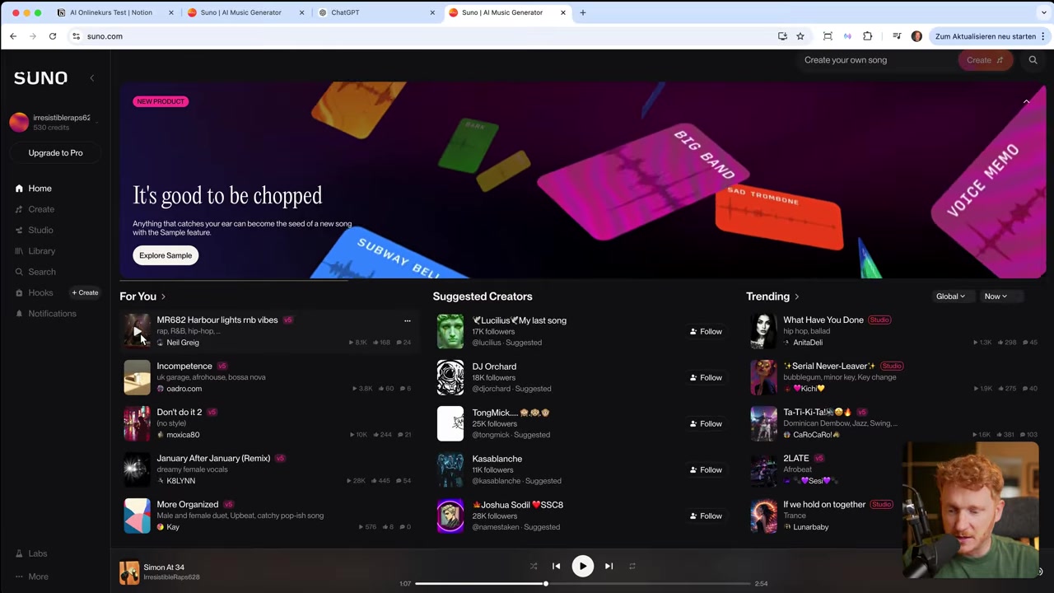Follow DJ Orchard
This screenshot has width=1054, height=593.
pyautogui.click(x=706, y=378)
